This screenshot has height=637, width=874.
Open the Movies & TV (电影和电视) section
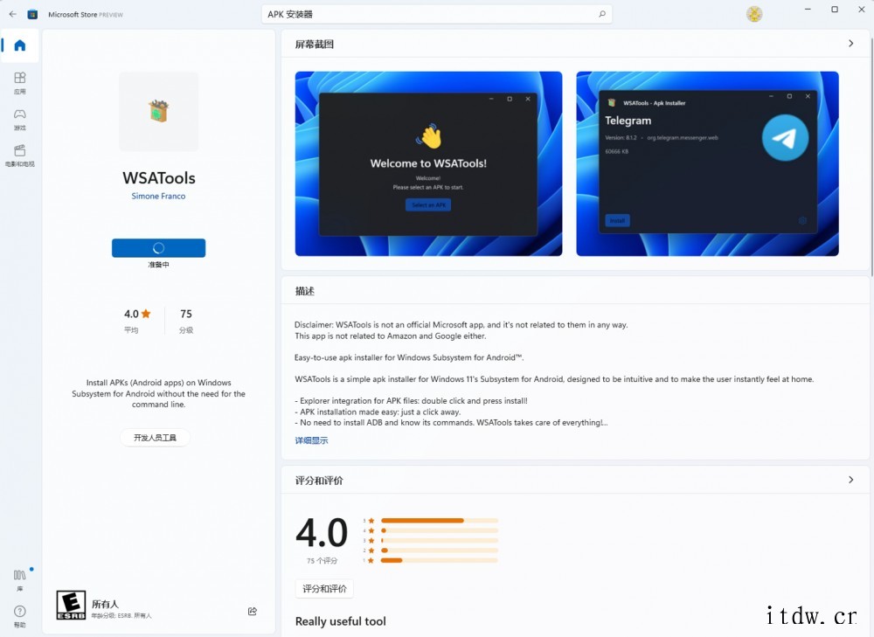point(20,156)
